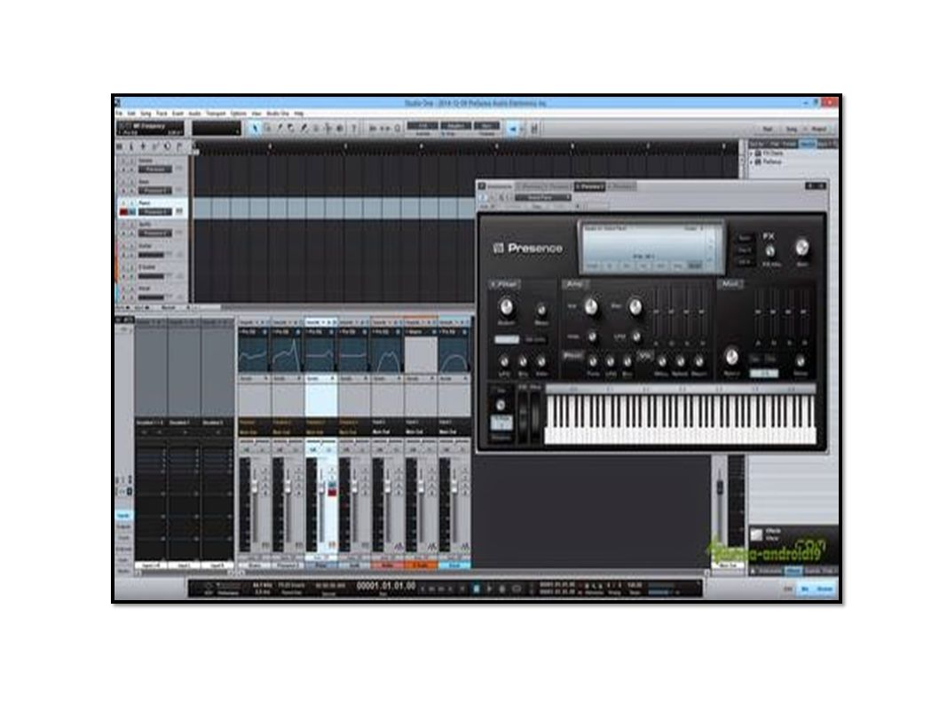939x704 pixels.
Task: Click the Play button in transport bar
Action: [489, 589]
